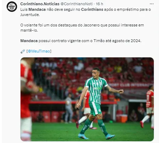Image resolution: width=159 pixels, height=143 pixels.
Task: Click bold Mandaca in the contract sentence
Action: (29, 41)
